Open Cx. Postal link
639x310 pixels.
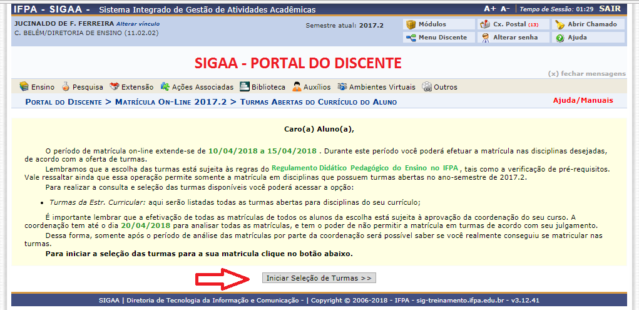[x=514, y=24]
